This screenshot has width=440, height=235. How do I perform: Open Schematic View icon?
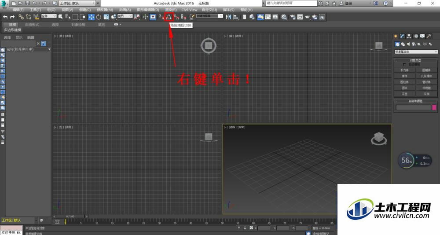[x=275, y=17]
